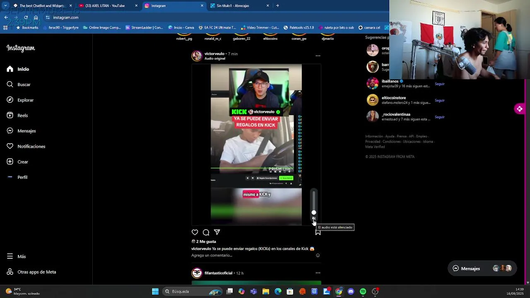
Task: Go to browser home page
Action: click(x=36, y=17)
